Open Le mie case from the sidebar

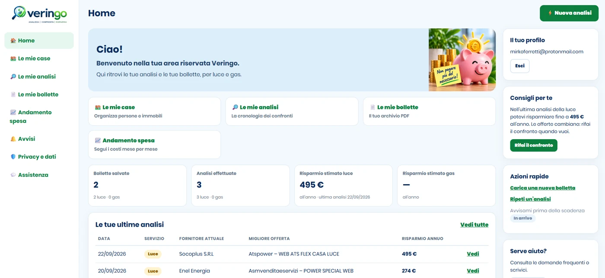click(39, 58)
